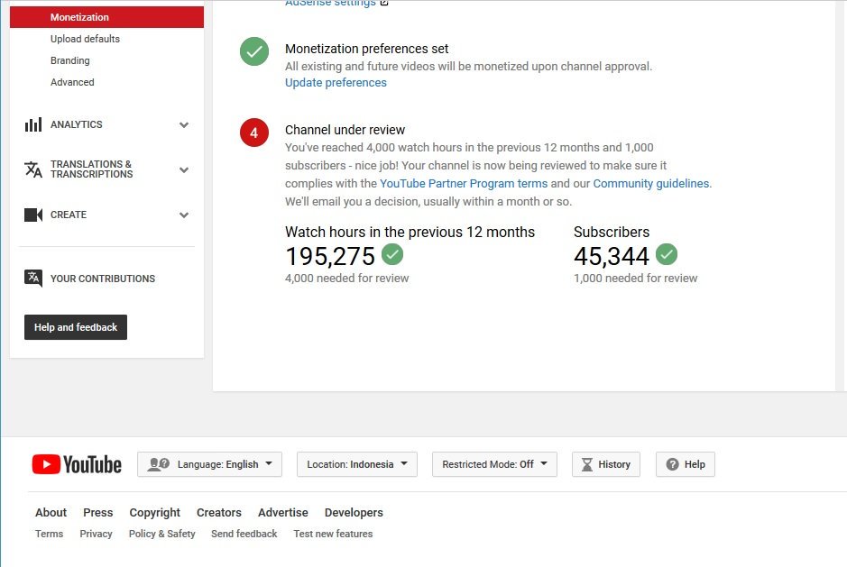Open the Copyright footer link
The image size is (847, 567).
(x=154, y=512)
